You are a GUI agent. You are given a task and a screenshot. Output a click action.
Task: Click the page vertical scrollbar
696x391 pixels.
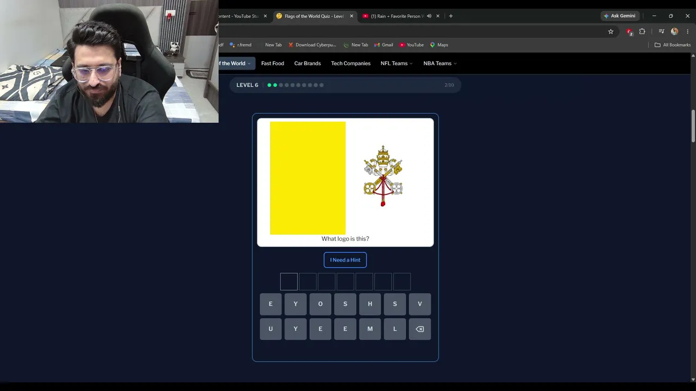click(x=693, y=126)
